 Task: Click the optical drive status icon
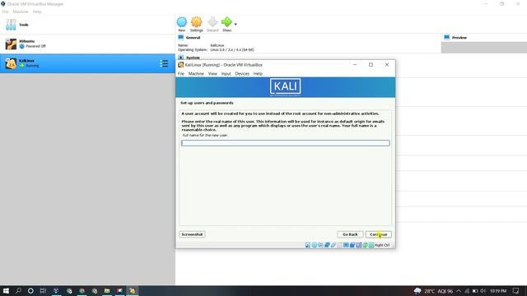tap(315, 245)
